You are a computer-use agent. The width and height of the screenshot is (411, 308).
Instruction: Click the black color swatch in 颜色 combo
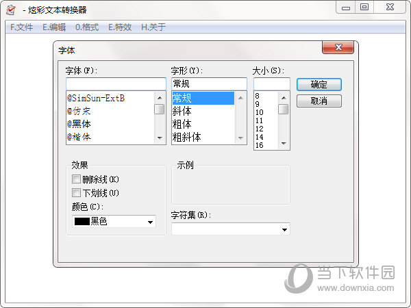click(x=82, y=221)
